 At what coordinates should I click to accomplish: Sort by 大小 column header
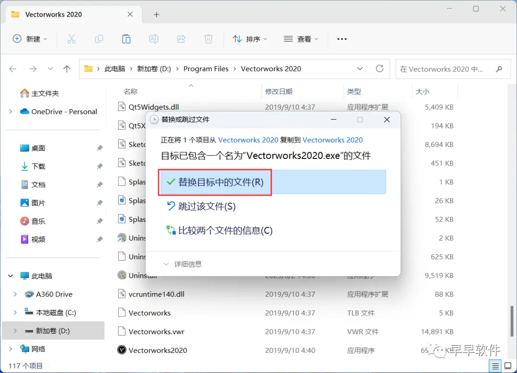coord(422,91)
